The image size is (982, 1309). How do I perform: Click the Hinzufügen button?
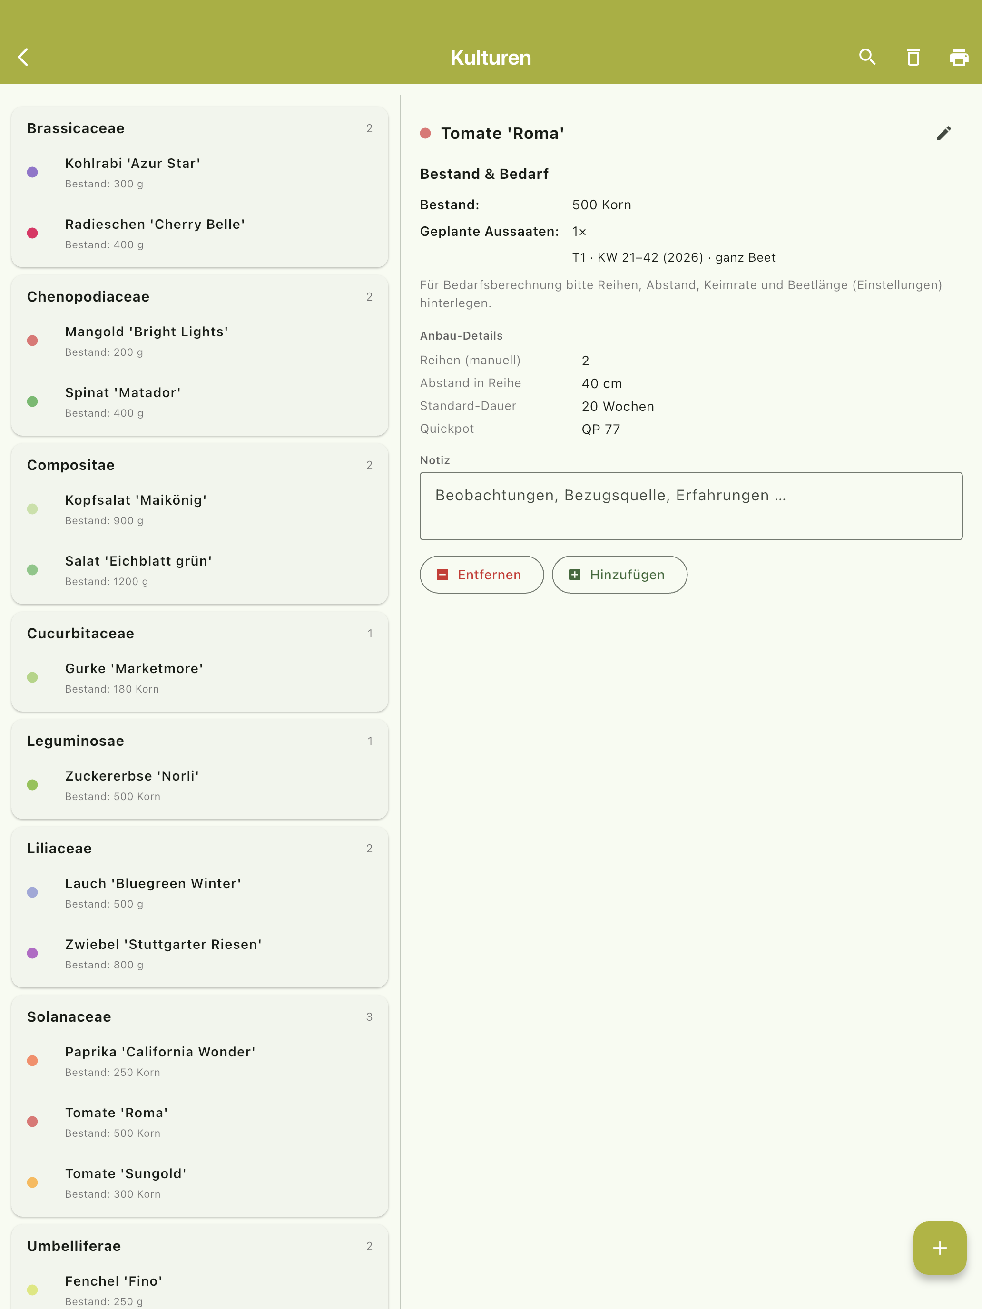[x=619, y=575]
